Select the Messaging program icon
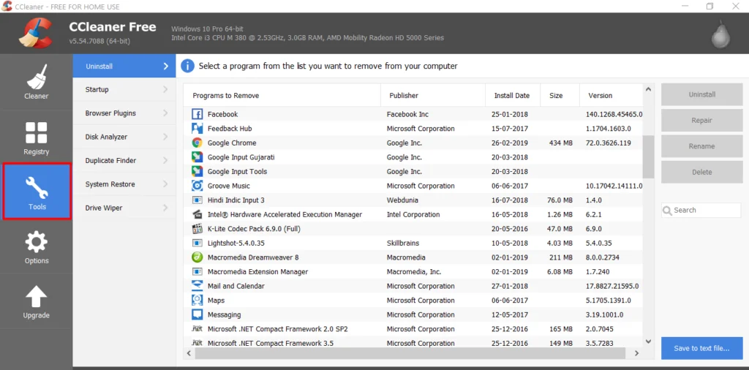 [197, 314]
